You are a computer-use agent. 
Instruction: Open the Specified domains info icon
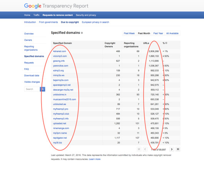(82, 33)
